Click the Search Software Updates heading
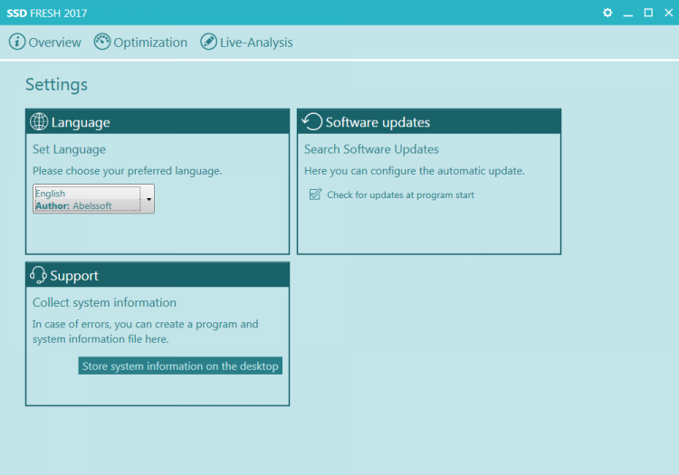 (371, 149)
